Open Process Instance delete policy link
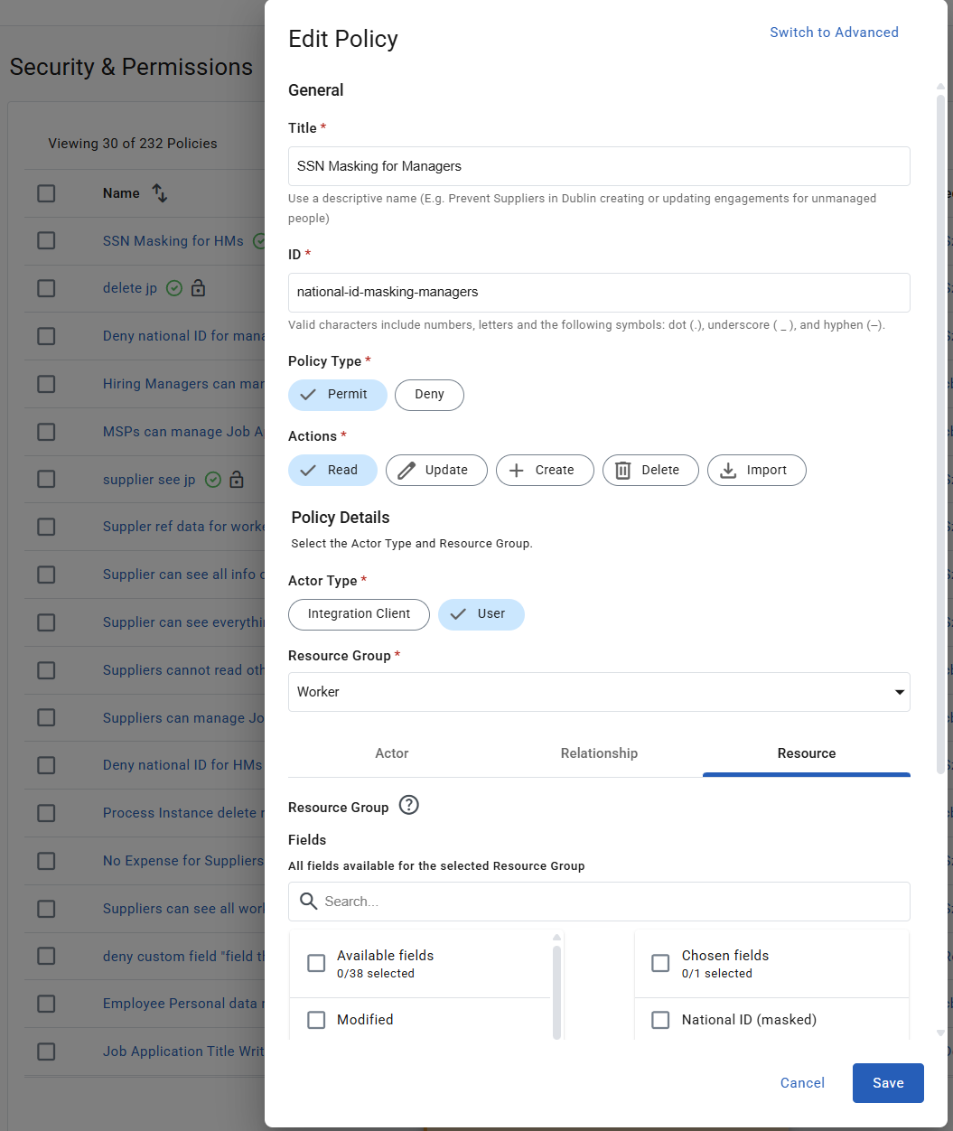Image resolution: width=953 pixels, height=1131 pixels. [183, 813]
